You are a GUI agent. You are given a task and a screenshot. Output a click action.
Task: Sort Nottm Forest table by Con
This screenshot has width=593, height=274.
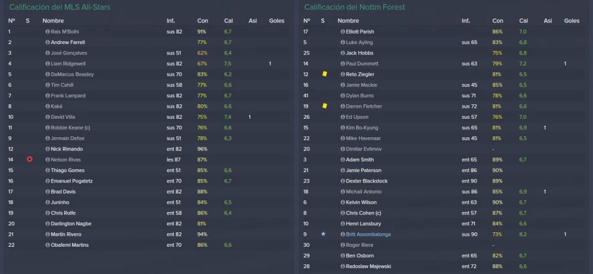point(497,21)
